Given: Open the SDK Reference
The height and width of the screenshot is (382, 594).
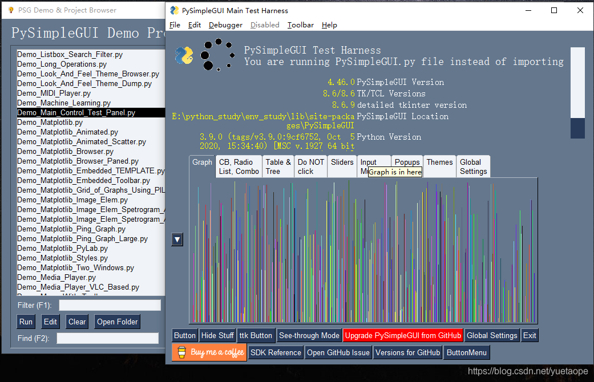Looking at the screenshot, I should click(276, 352).
